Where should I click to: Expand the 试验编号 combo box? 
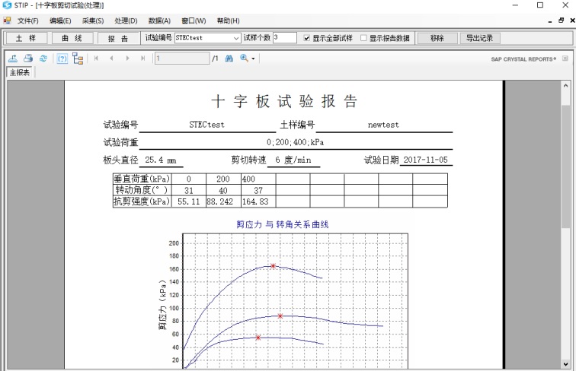point(236,37)
